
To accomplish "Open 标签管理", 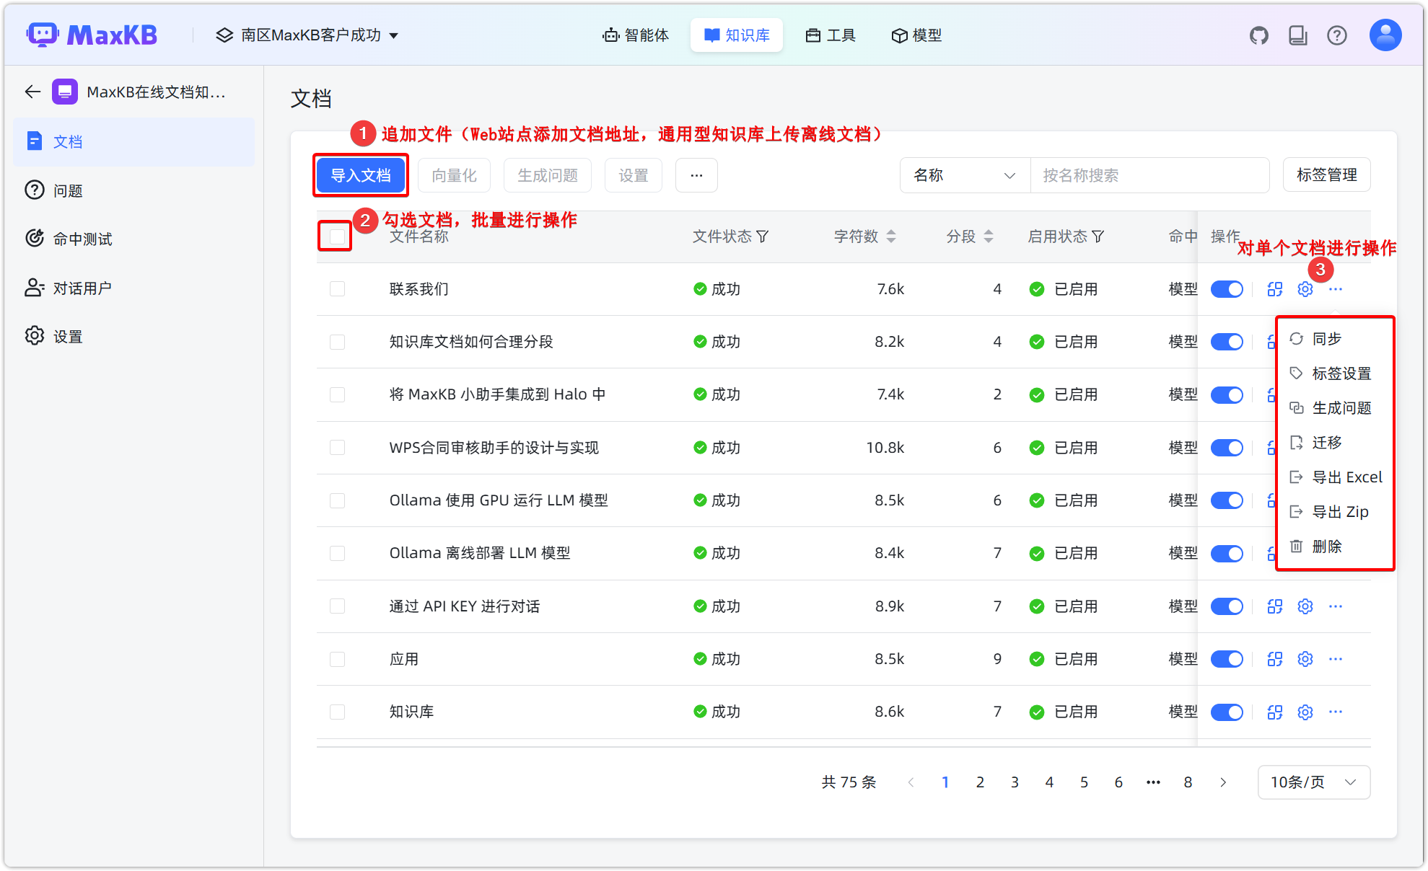I will [1326, 174].
